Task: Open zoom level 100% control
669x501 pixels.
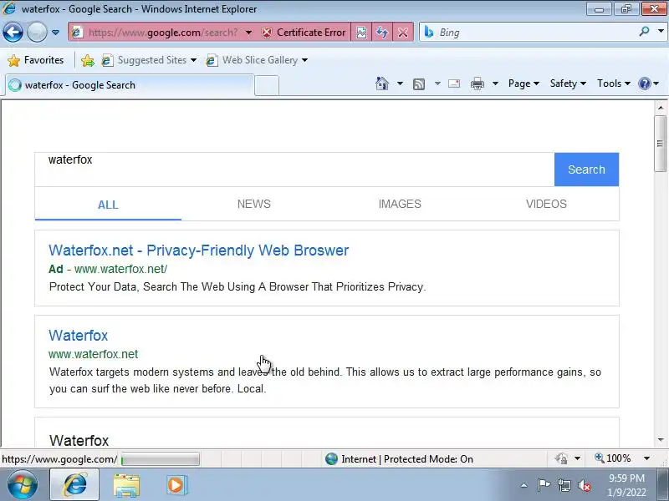Action: click(613, 458)
